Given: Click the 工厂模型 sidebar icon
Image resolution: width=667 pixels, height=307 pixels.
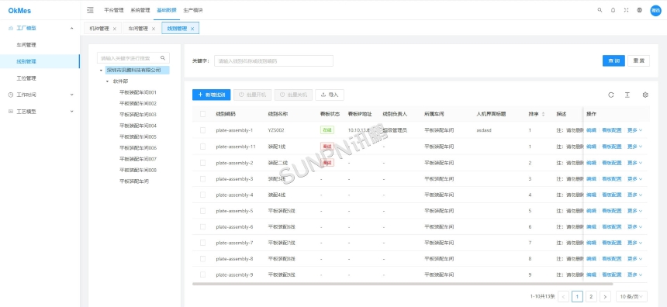Looking at the screenshot, I should pyautogui.click(x=11, y=28).
